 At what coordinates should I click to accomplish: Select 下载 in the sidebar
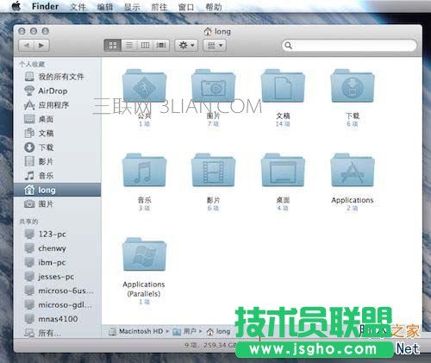58,147
